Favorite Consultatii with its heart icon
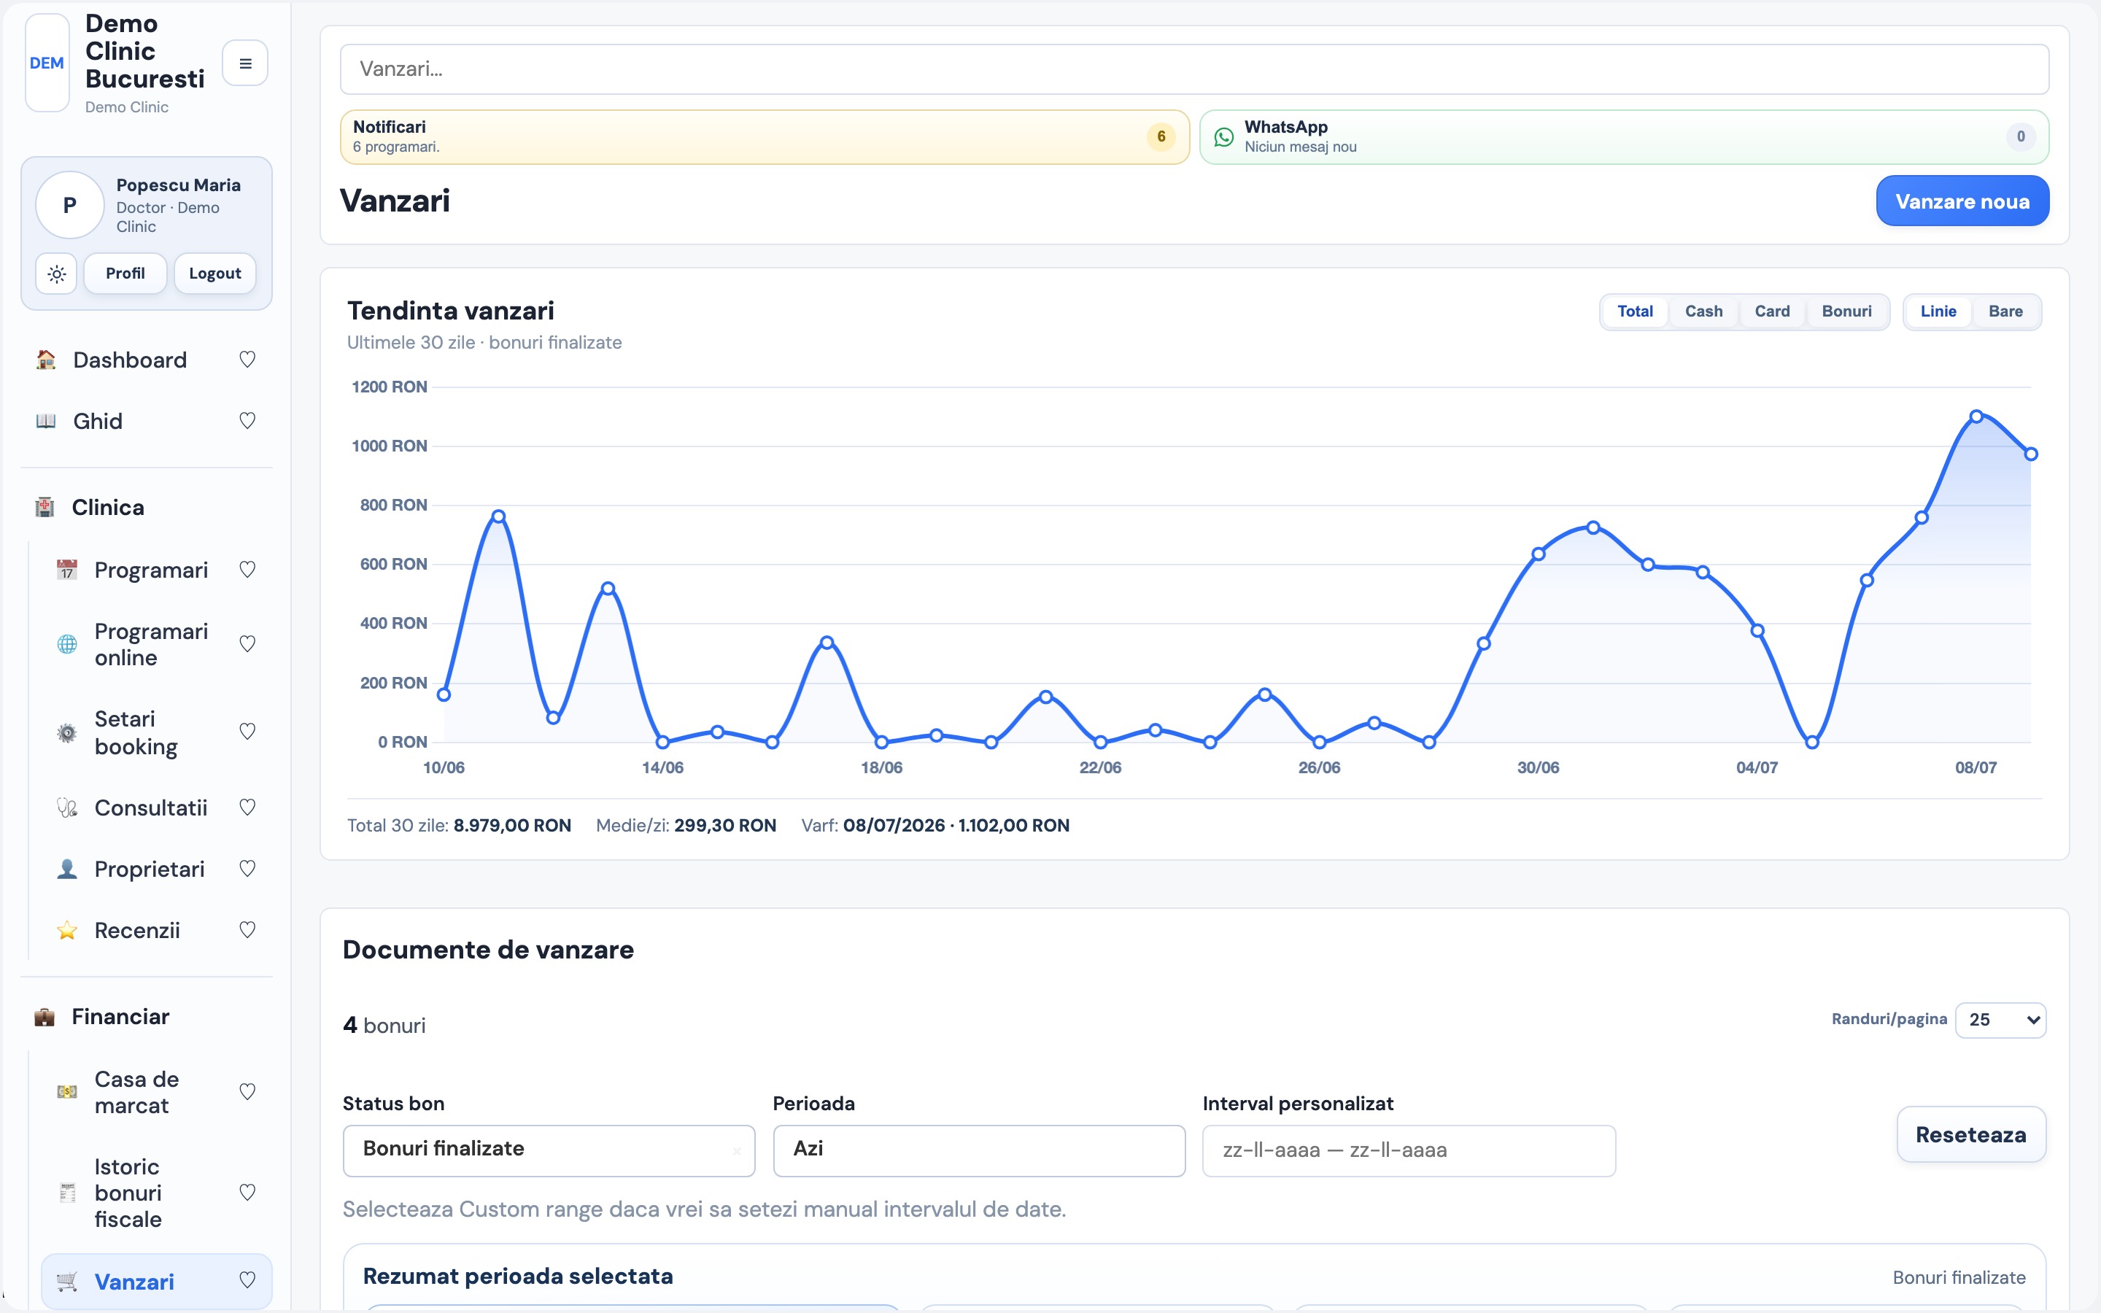The height and width of the screenshot is (1313, 2101). 247,807
